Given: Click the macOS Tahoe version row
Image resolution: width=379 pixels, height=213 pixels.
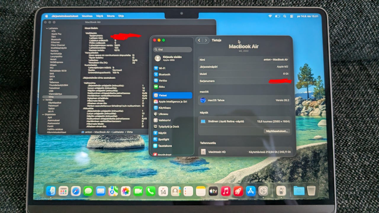Looking at the screenshot, I should pos(245,100).
